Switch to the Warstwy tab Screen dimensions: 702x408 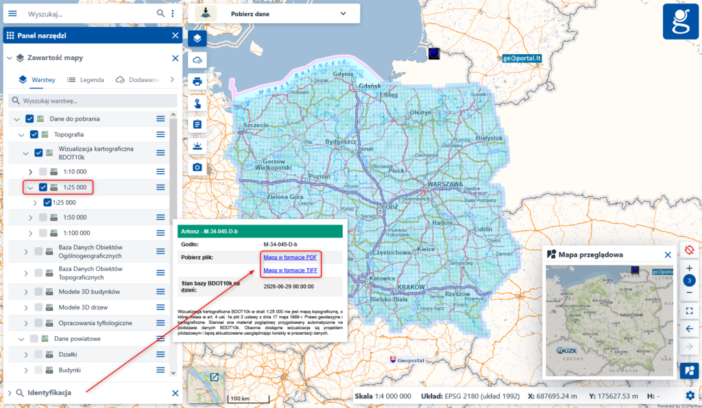point(37,80)
